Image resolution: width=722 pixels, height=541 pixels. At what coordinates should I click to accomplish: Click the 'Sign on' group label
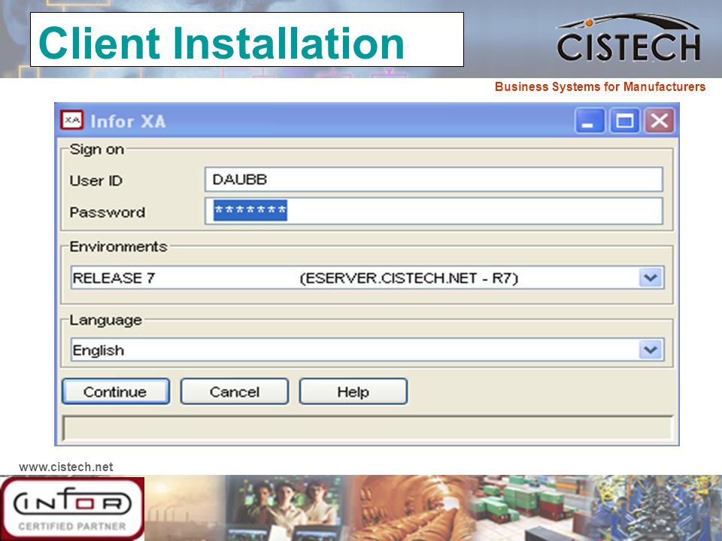[x=97, y=149]
